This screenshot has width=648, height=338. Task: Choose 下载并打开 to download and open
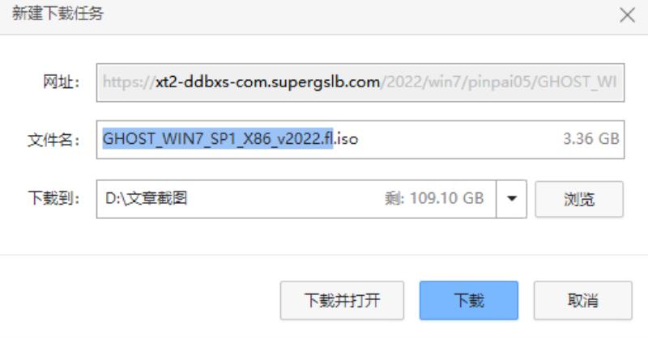tap(342, 301)
